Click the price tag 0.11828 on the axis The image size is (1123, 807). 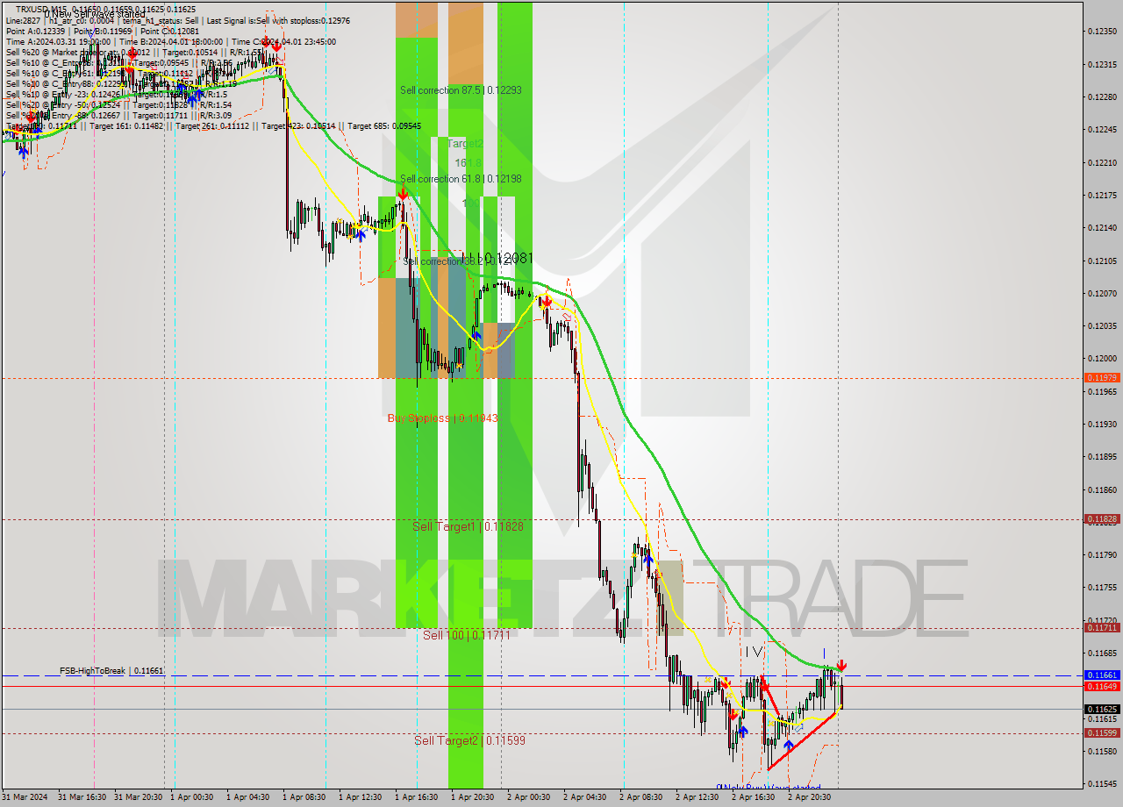coord(1102,519)
